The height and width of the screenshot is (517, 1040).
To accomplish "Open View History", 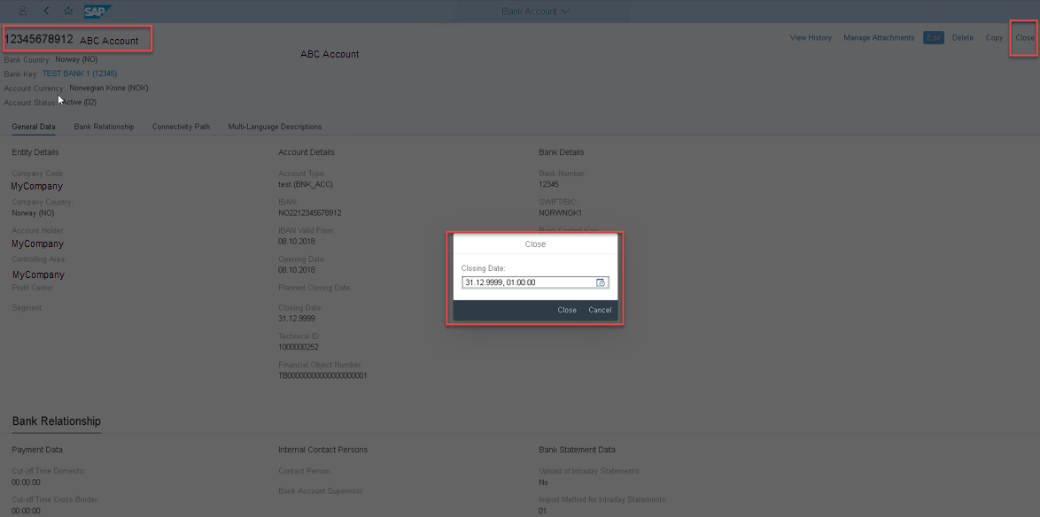I will (810, 37).
